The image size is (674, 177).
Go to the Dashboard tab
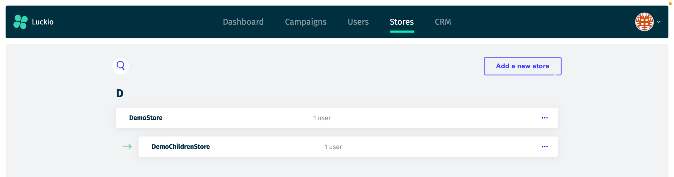coord(243,22)
